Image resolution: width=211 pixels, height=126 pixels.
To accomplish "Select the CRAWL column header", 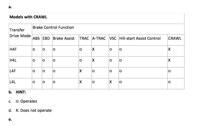I will [x=175, y=38].
